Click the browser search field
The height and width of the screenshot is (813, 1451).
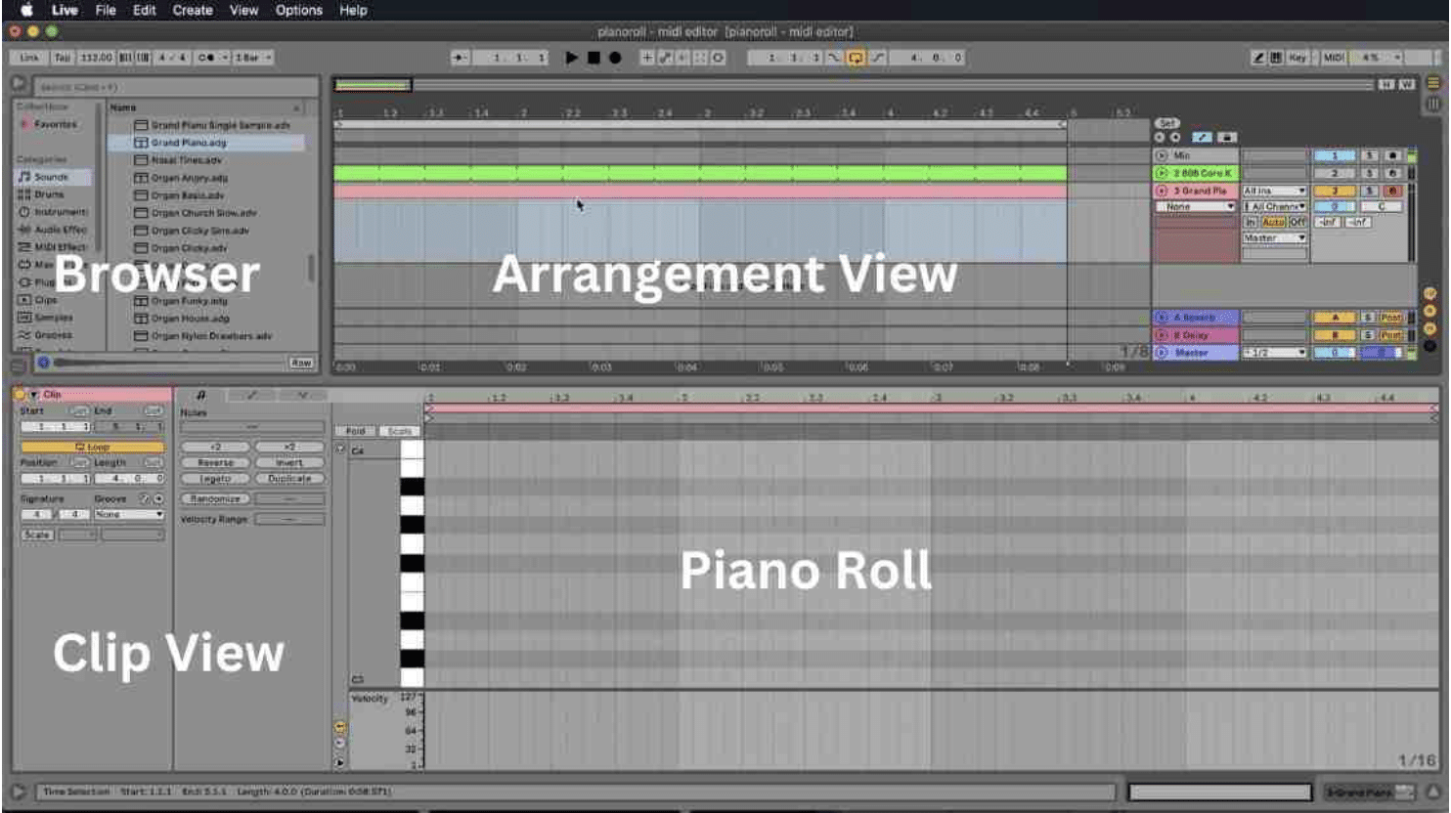(176, 87)
